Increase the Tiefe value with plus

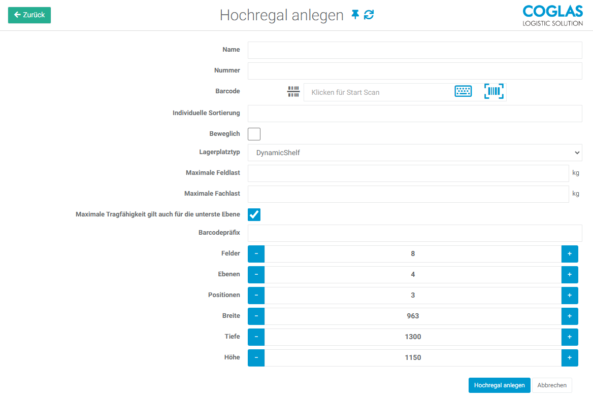pos(569,337)
